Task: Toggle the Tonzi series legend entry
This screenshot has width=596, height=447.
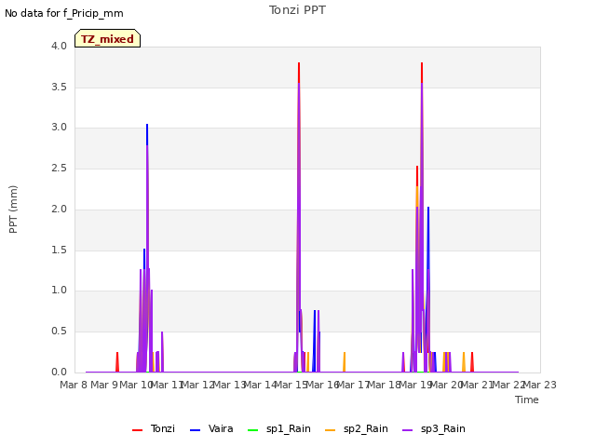Action: [x=154, y=429]
